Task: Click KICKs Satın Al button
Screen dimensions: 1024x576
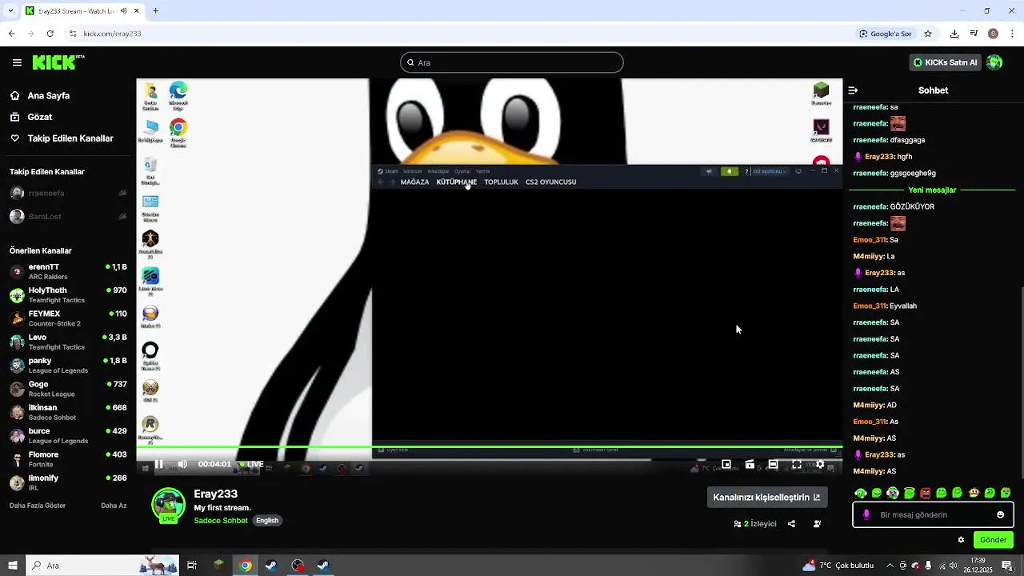Action: point(945,62)
